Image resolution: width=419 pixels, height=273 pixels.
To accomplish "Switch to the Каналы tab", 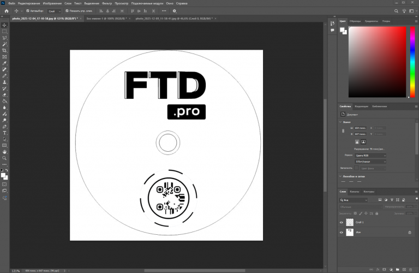I will coord(354,192).
